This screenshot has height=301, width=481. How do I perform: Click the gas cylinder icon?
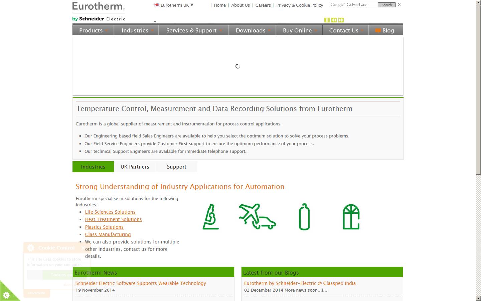point(304,217)
